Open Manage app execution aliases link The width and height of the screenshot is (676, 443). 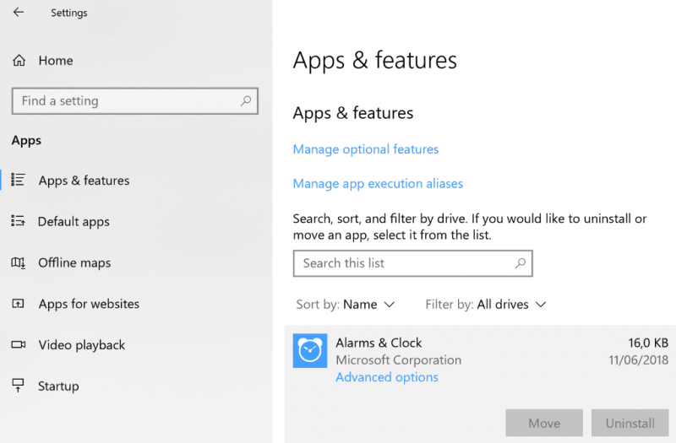click(378, 184)
